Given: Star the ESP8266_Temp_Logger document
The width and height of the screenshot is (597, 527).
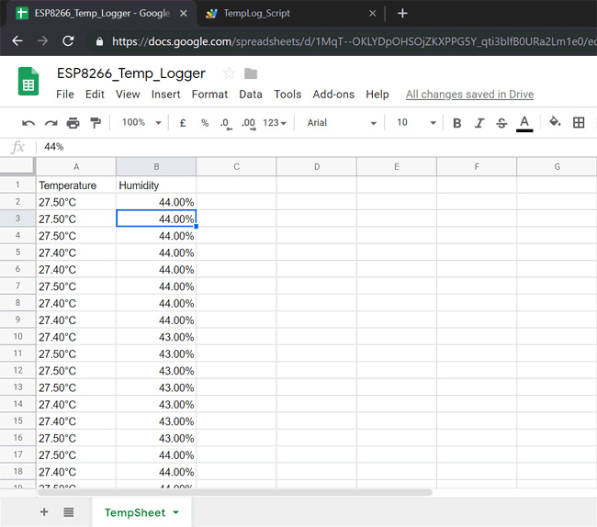Looking at the screenshot, I should (x=229, y=73).
